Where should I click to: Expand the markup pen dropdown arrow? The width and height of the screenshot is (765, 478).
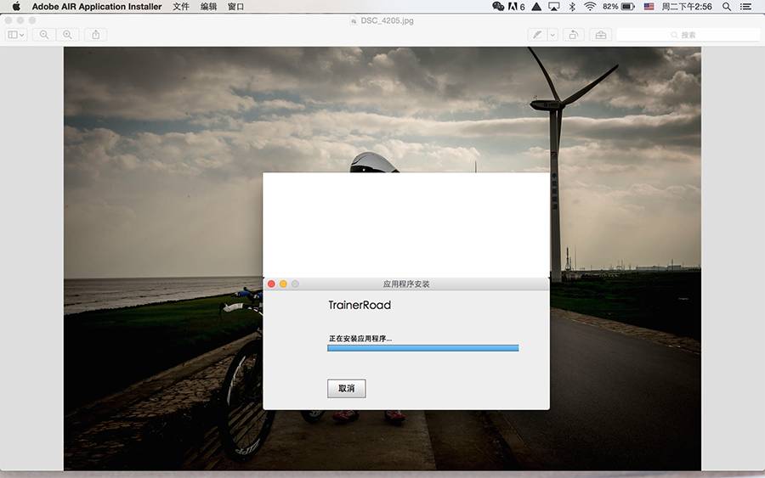pos(552,35)
